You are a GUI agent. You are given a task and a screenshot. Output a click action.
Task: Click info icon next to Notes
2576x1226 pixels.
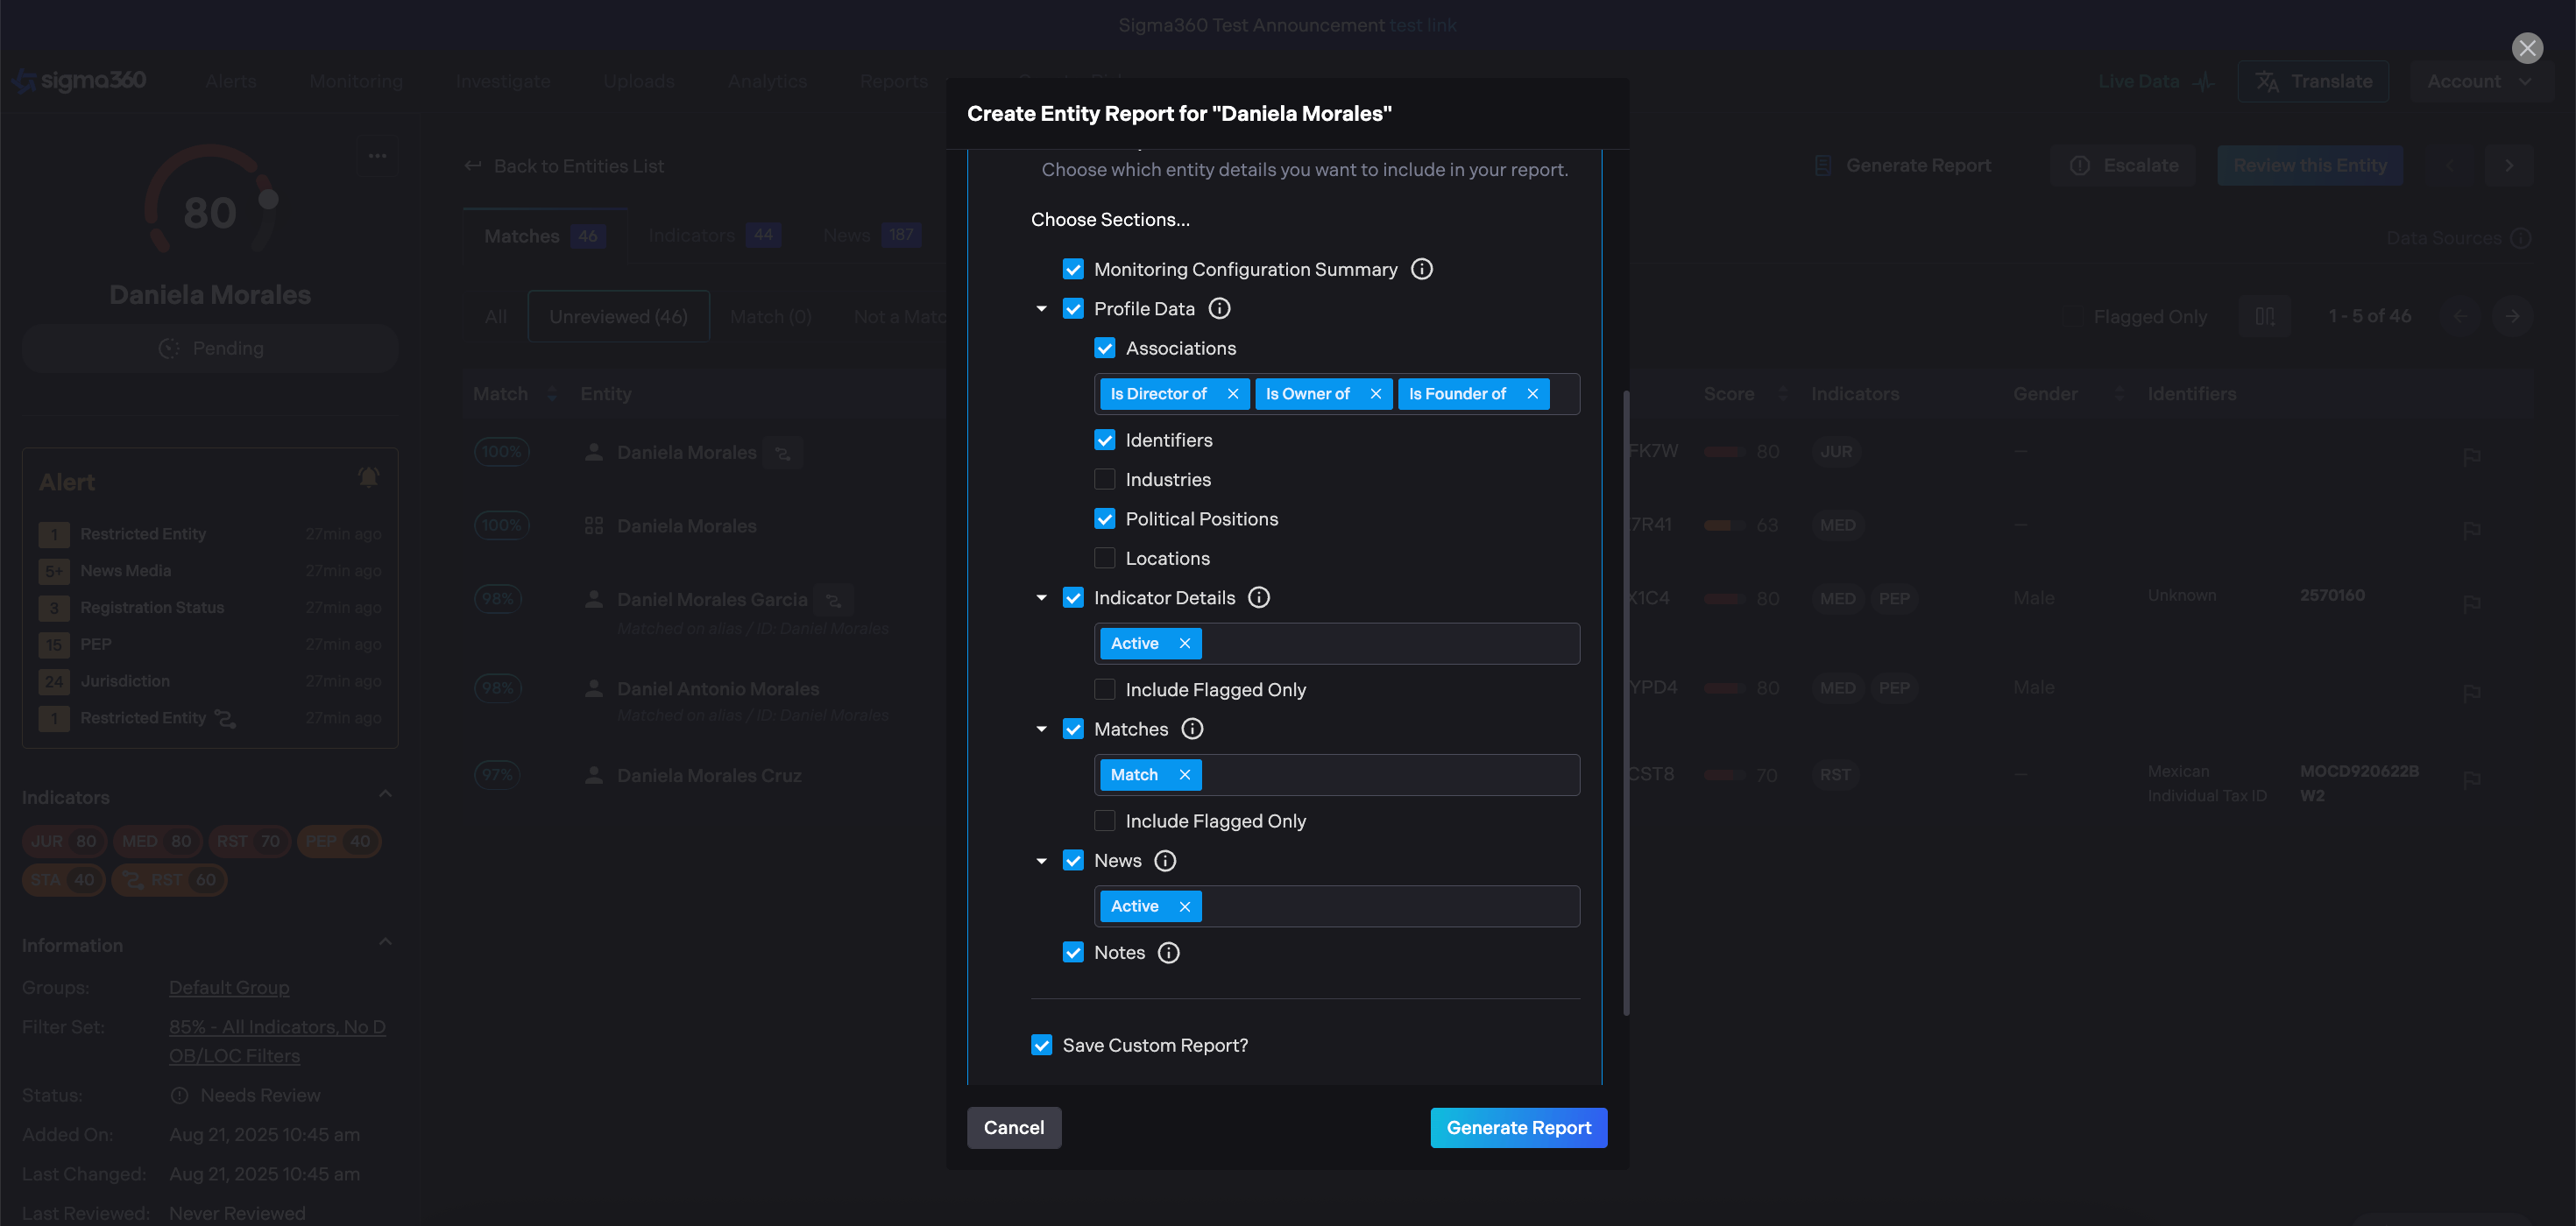point(1168,952)
